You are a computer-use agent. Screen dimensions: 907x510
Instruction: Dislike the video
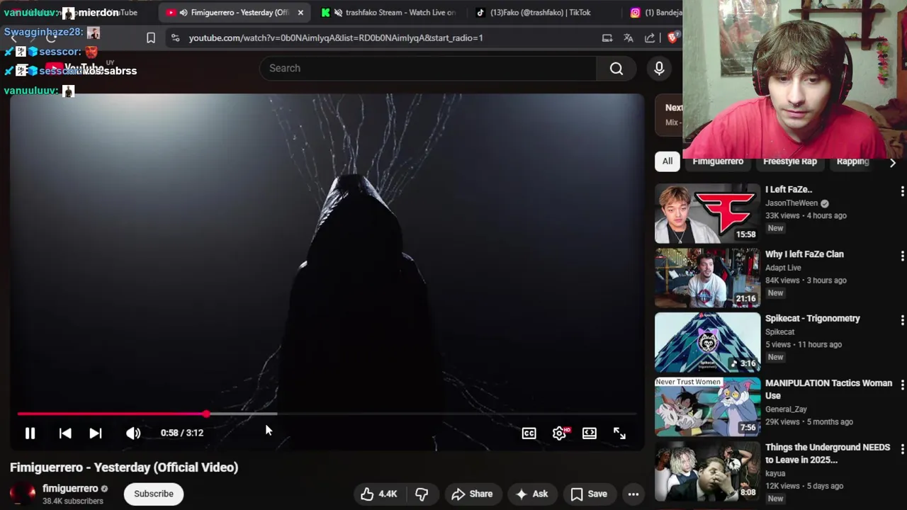(x=422, y=494)
